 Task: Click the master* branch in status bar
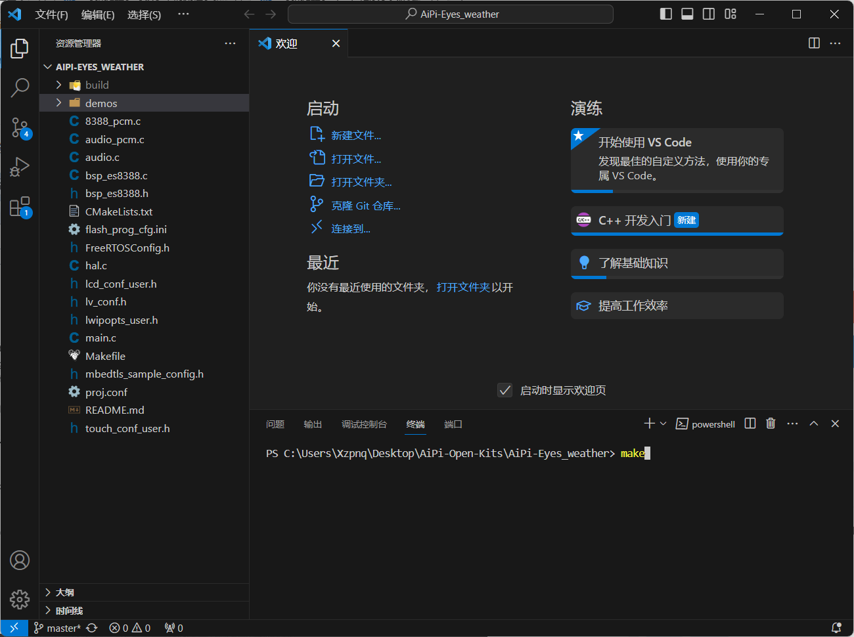pyautogui.click(x=57, y=628)
